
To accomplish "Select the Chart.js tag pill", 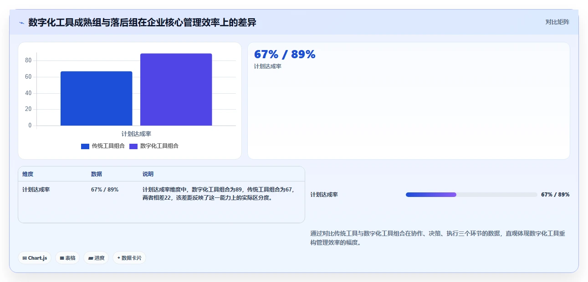I will click(35, 258).
